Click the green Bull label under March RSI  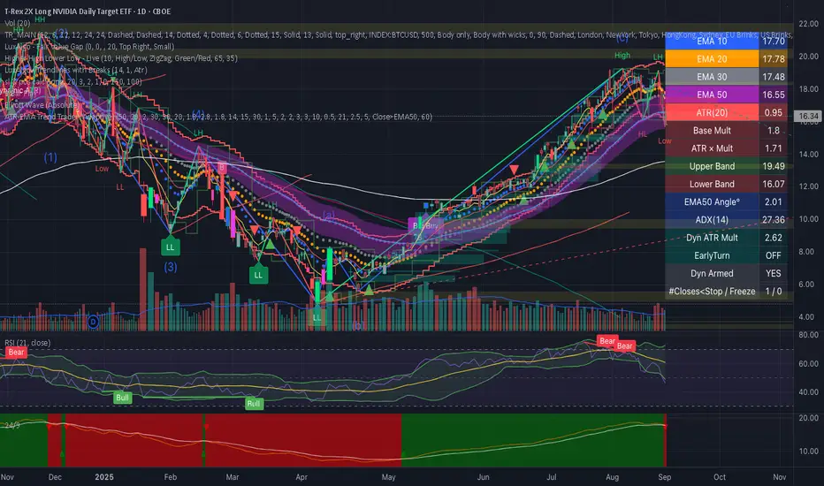253,404
